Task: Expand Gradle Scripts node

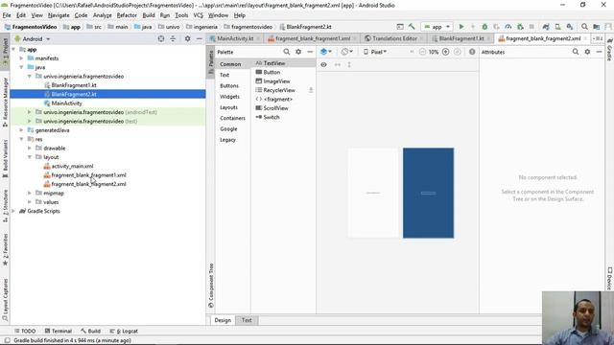Action: [14, 211]
